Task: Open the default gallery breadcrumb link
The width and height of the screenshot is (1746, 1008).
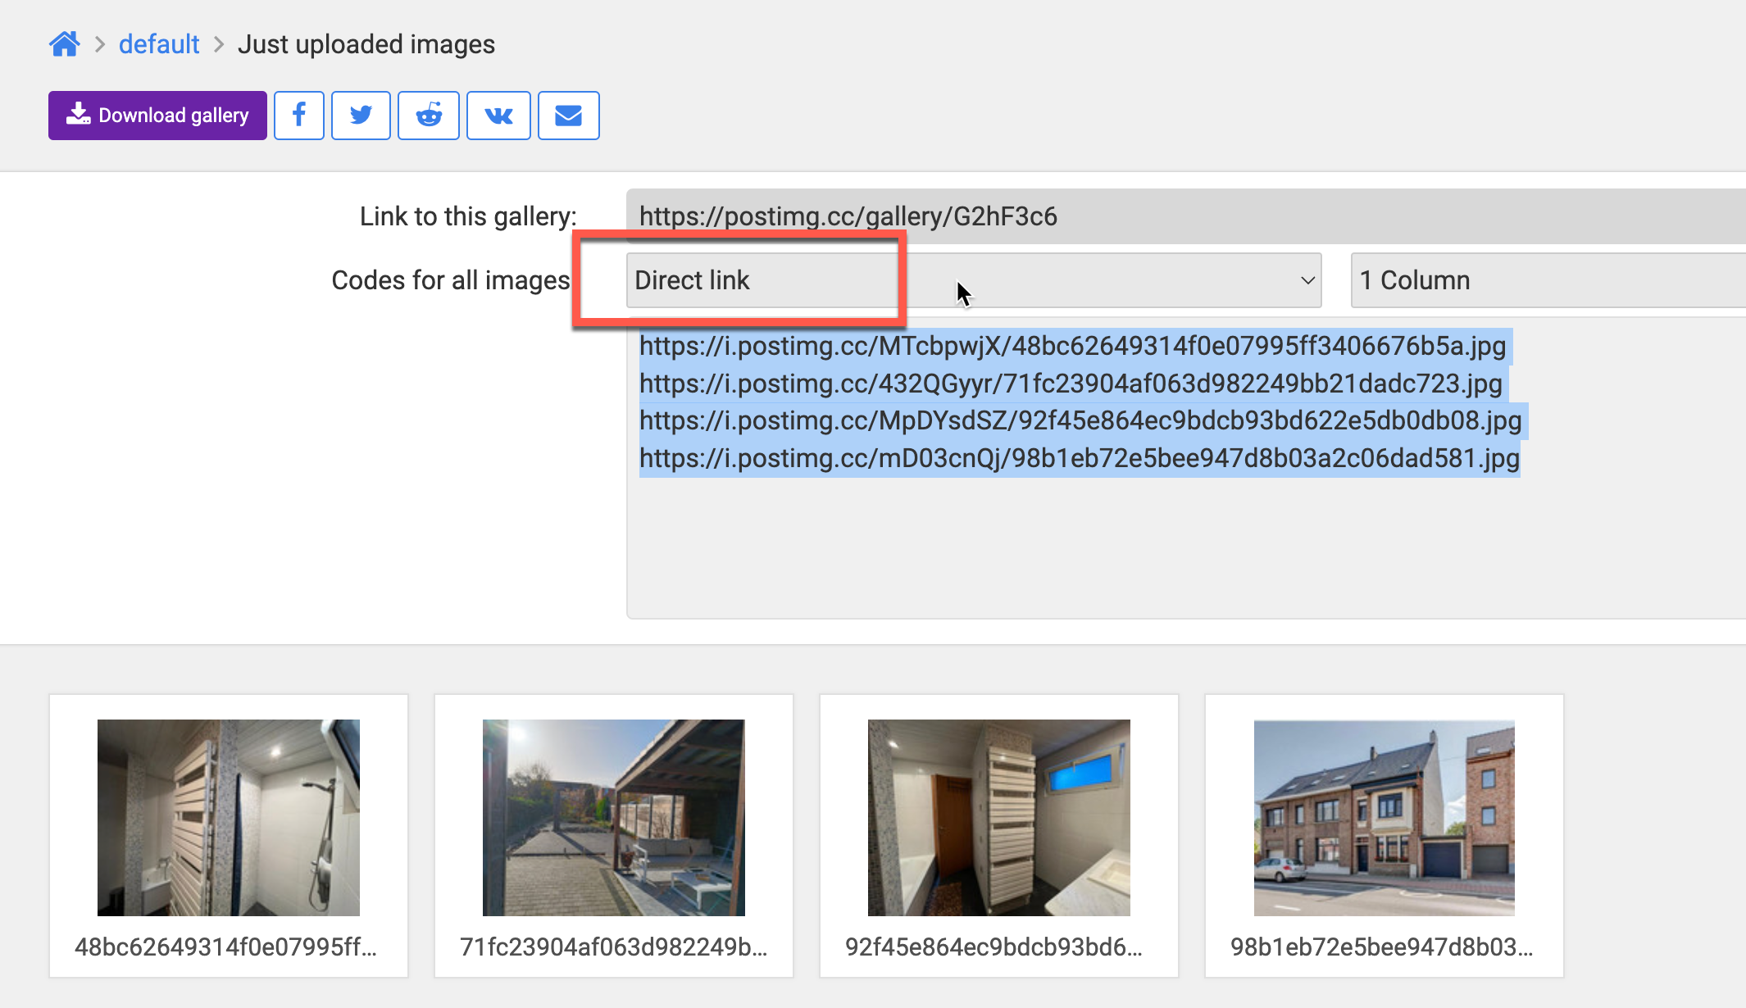Action: [x=159, y=44]
